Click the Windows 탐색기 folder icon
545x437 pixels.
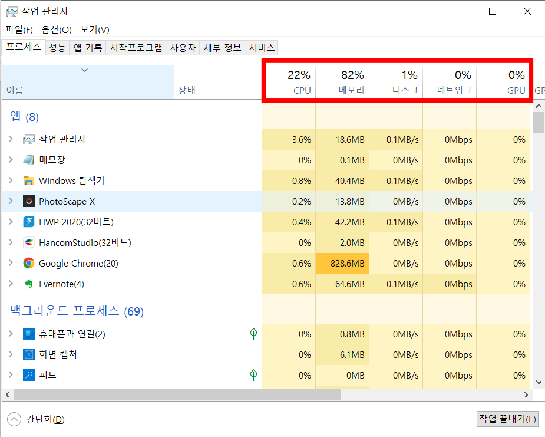click(28, 180)
